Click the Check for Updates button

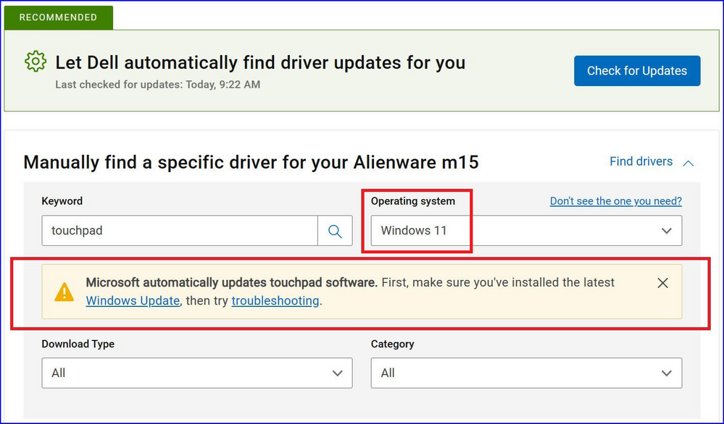[x=637, y=70]
